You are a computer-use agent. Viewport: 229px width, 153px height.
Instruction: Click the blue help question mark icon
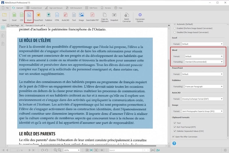click(x=174, y=143)
